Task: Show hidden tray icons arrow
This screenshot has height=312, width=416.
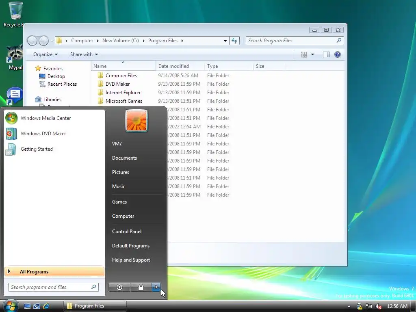Action: point(349,306)
